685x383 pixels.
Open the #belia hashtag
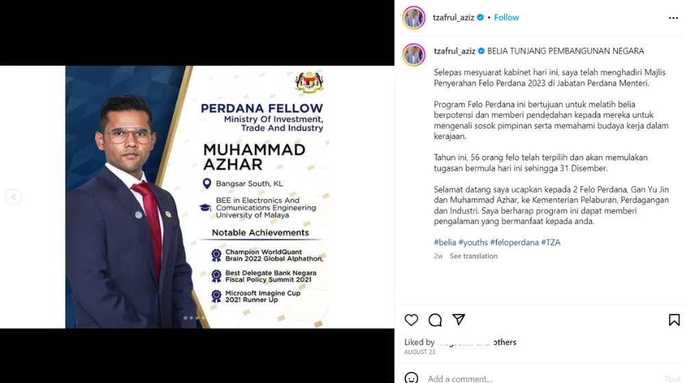[x=445, y=242]
